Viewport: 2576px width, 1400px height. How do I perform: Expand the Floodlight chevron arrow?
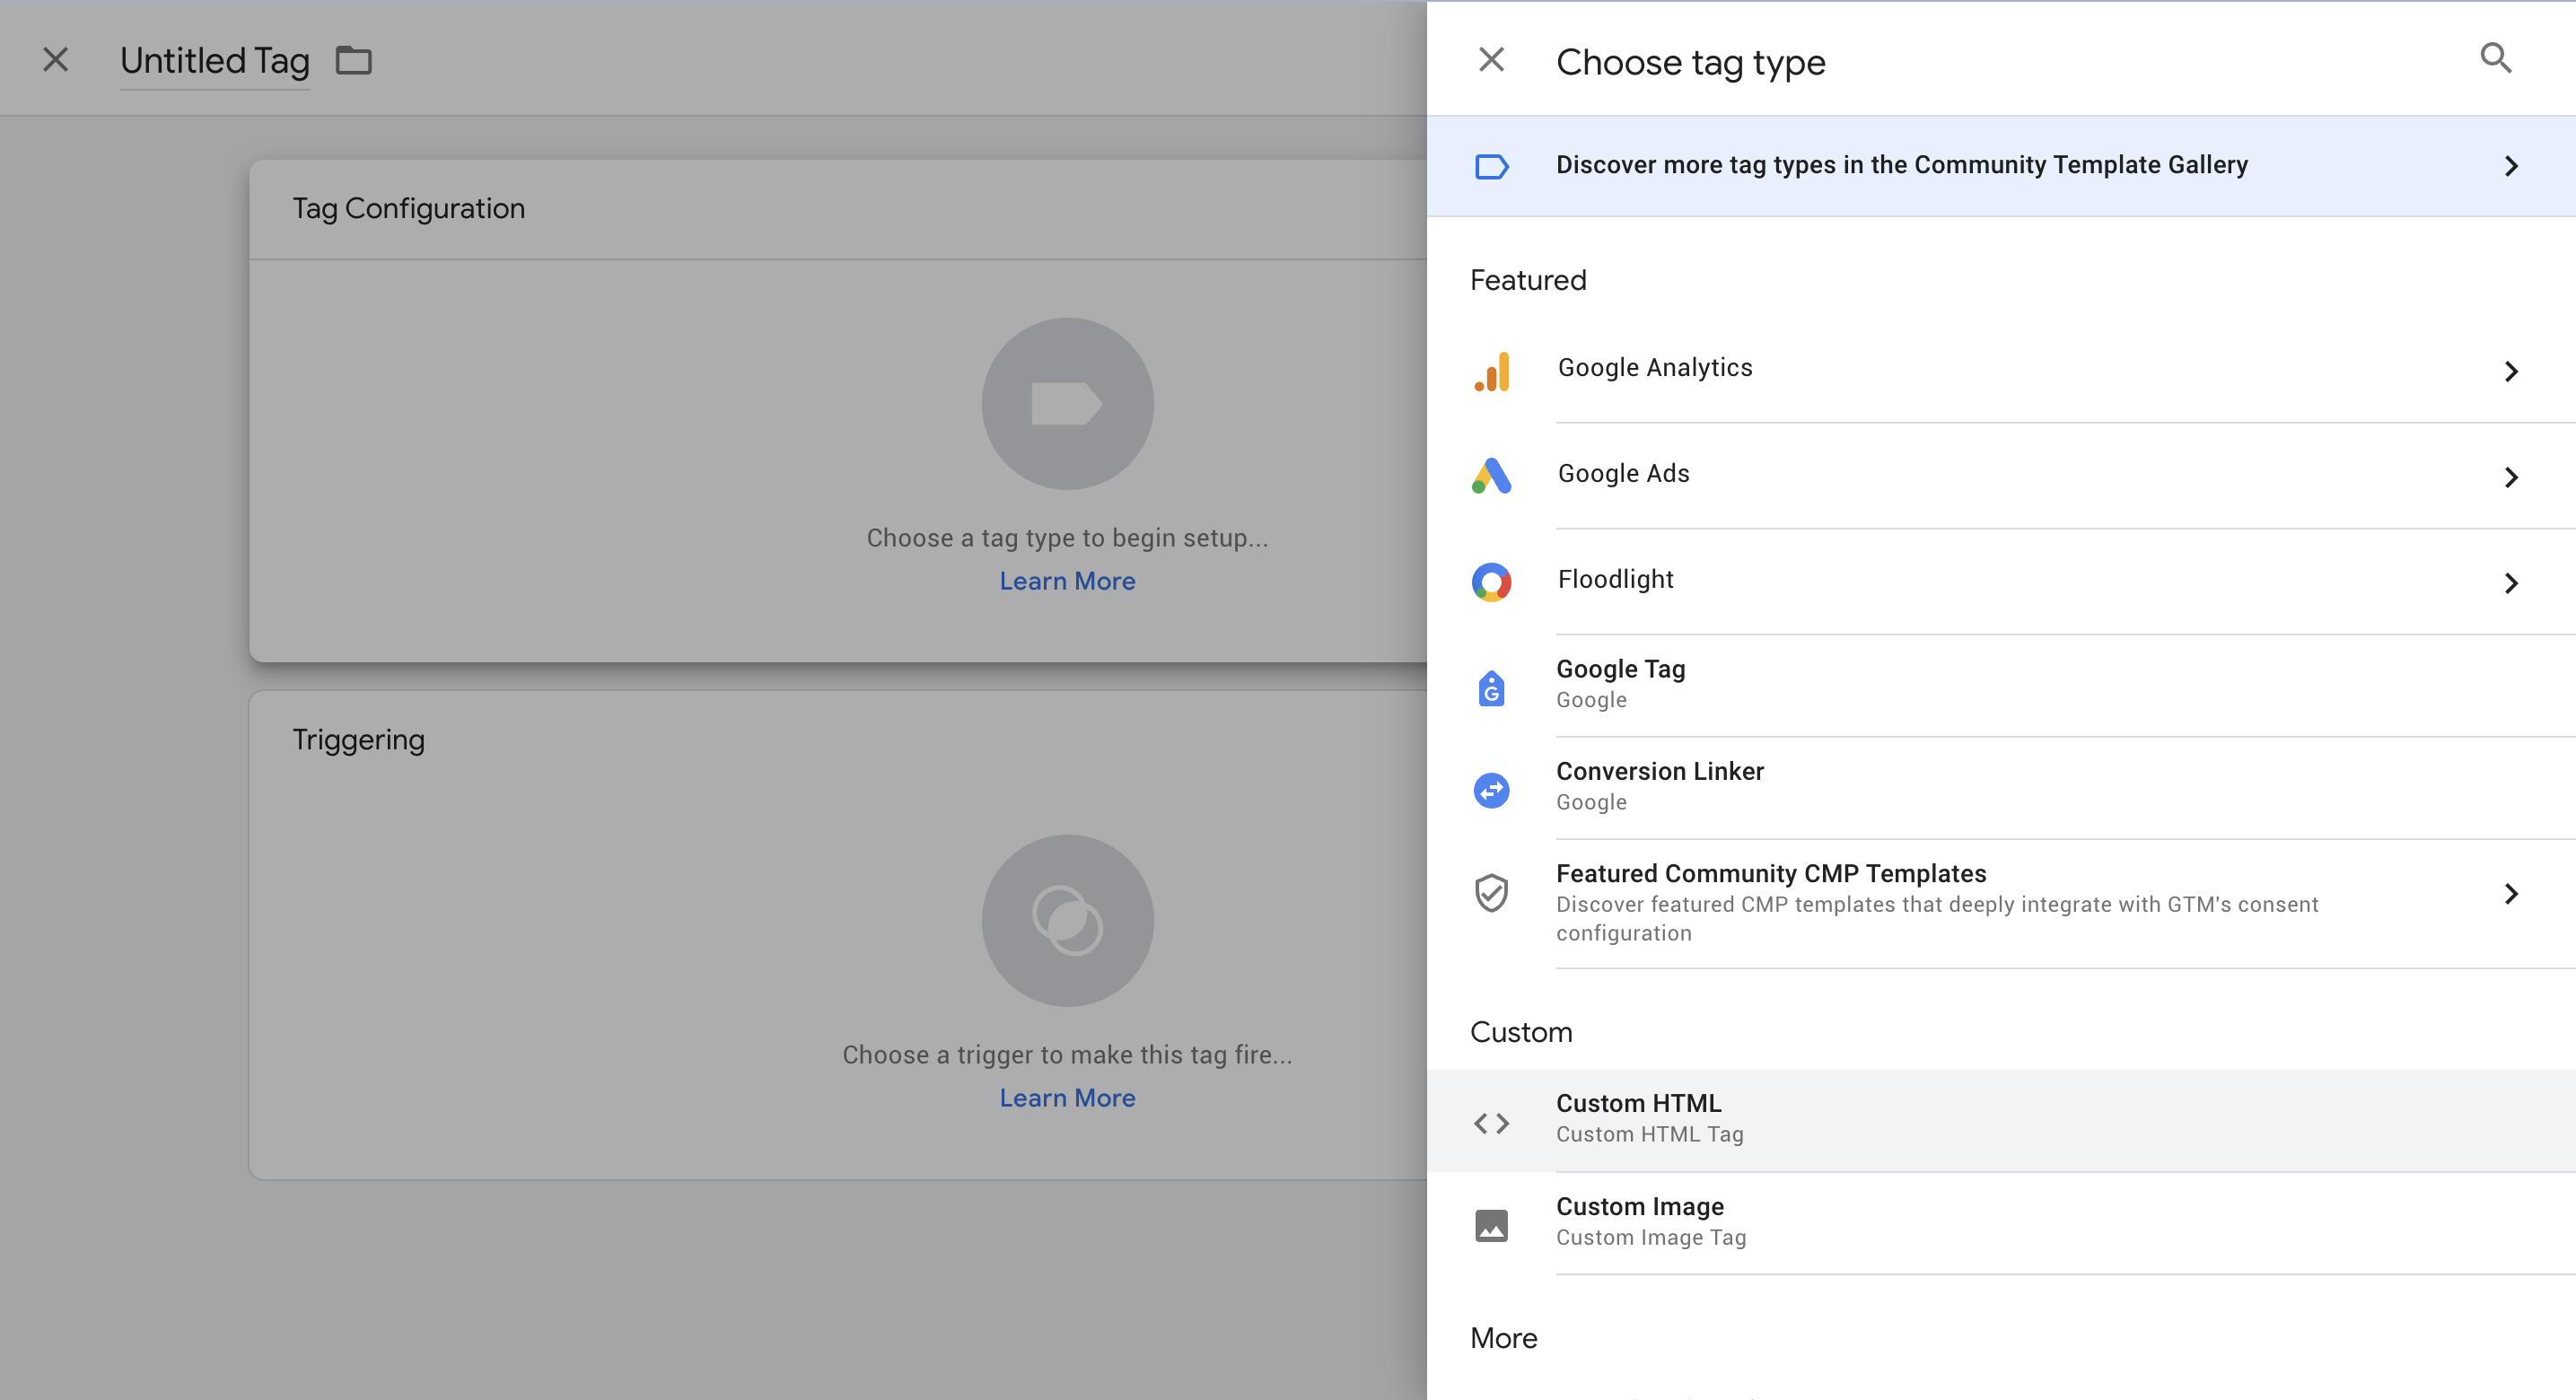coord(2510,583)
